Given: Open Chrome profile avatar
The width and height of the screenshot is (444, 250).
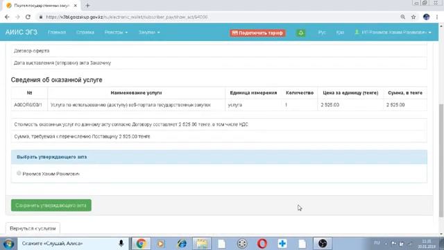Looking at the screenshot, I should [426, 17].
